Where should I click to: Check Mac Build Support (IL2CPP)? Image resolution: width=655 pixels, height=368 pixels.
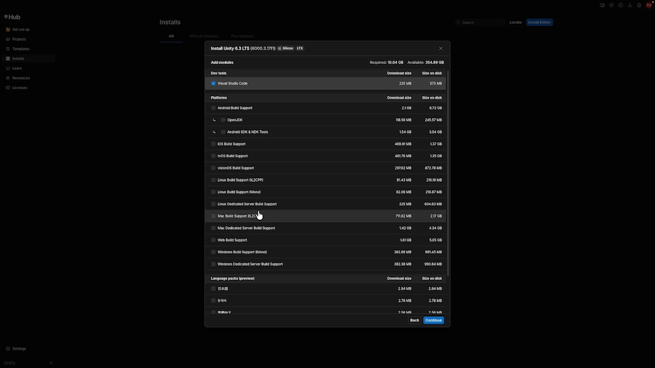coord(214,216)
